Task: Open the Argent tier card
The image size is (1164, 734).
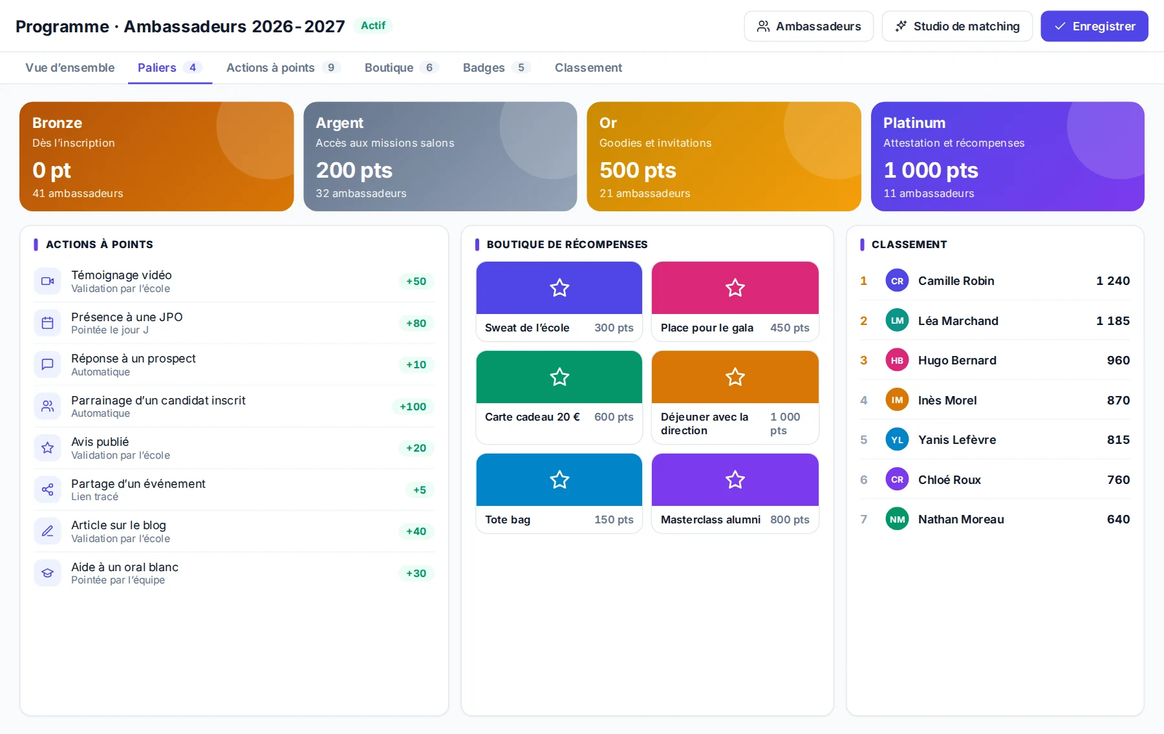Action: [x=440, y=156]
